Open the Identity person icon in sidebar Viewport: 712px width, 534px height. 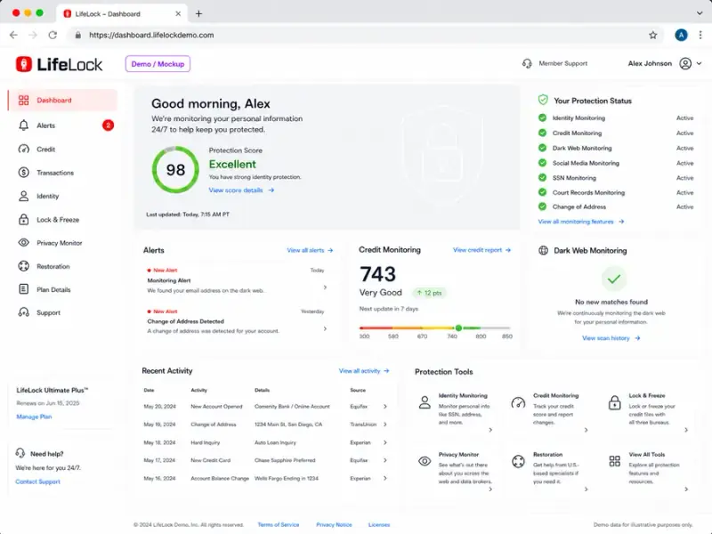pos(24,196)
